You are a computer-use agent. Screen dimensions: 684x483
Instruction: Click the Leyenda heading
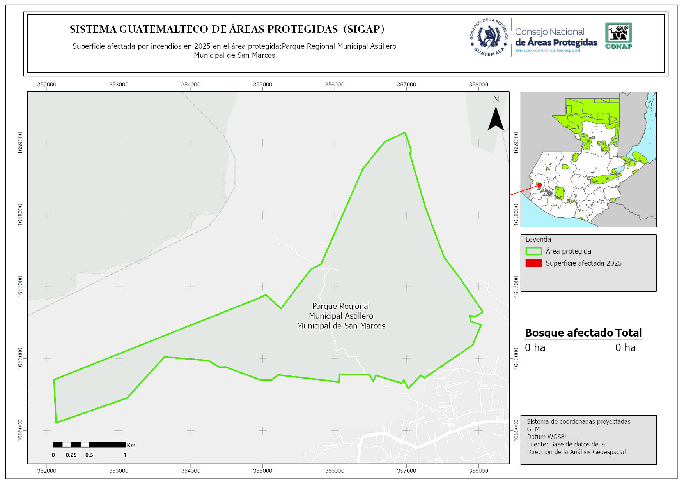(538, 240)
